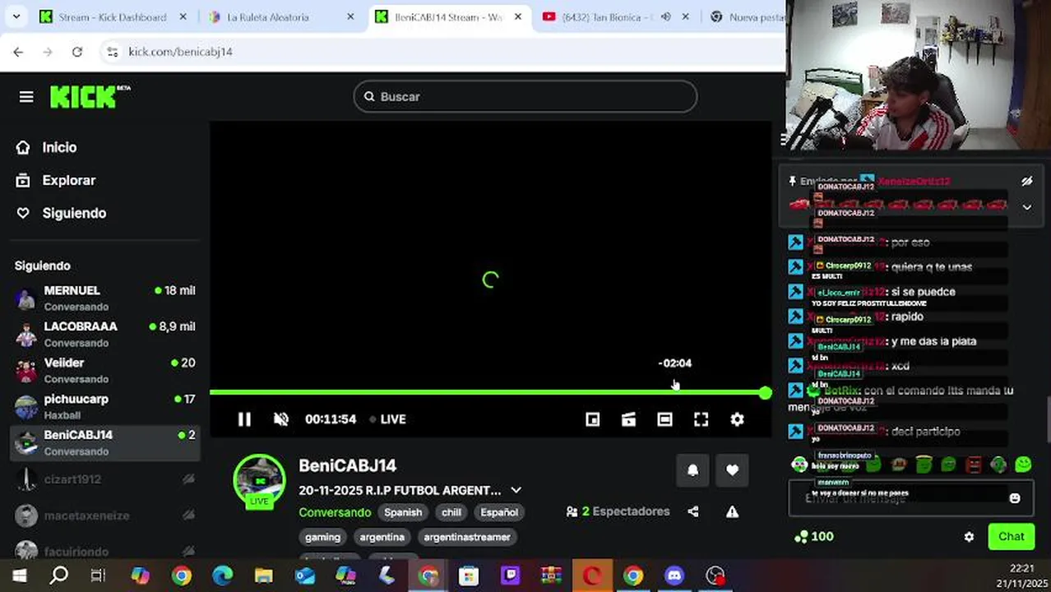Open offline channel cizart1912

(105, 479)
